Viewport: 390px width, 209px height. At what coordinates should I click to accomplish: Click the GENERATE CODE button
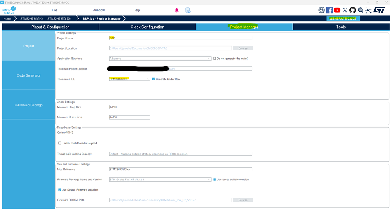pyautogui.click(x=343, y=18)
